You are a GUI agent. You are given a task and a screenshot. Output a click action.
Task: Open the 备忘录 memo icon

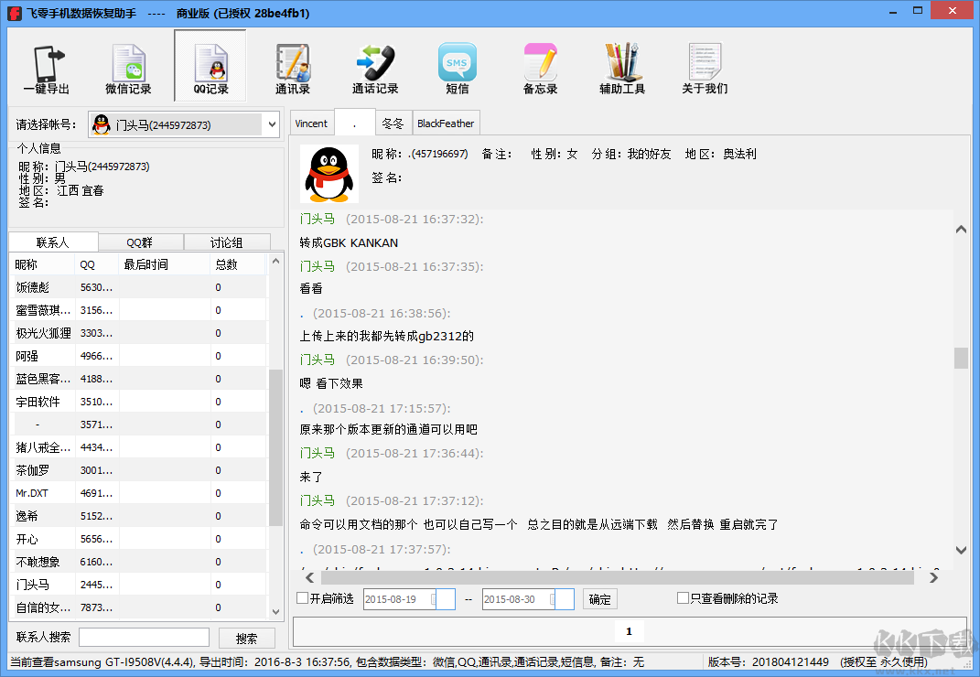tap(540, 68)
